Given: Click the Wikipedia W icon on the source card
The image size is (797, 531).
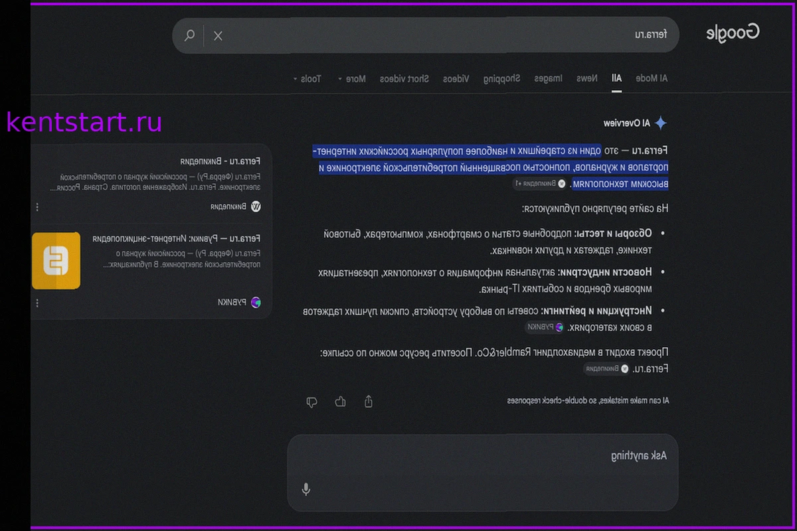Looking at the screenshot, I should [x=256, y=206].
